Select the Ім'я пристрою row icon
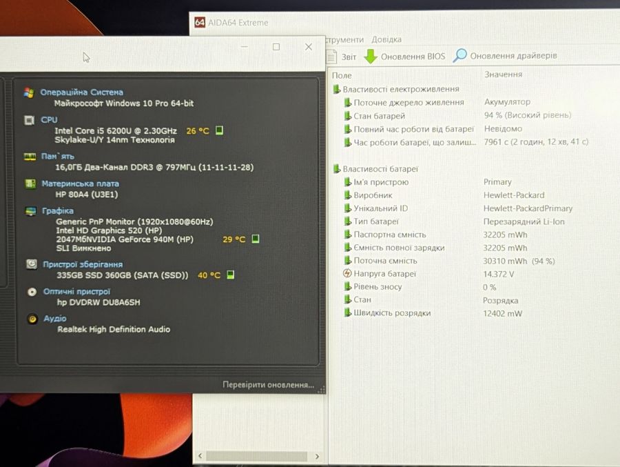 (x=348, y=182)
